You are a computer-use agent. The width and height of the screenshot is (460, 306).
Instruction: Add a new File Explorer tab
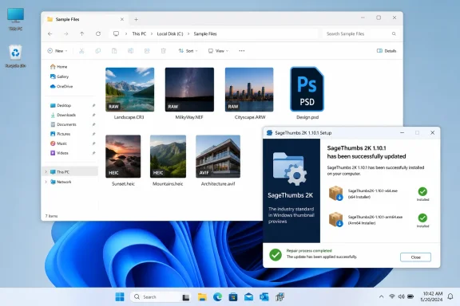[136, 20]
